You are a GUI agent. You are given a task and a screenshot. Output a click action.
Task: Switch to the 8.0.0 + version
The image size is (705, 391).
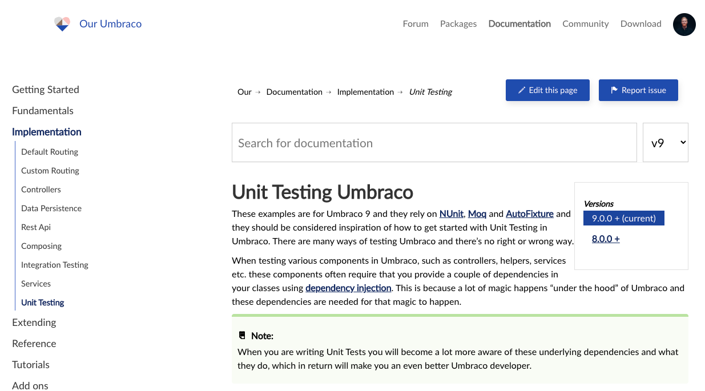tap(606, 239)
